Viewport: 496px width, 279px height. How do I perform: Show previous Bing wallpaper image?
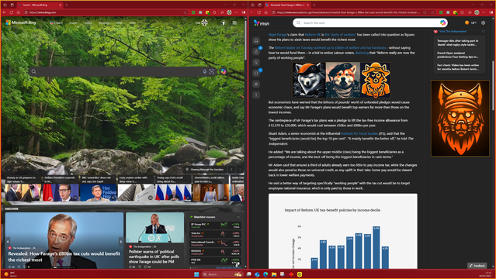[x=231, y=170]
